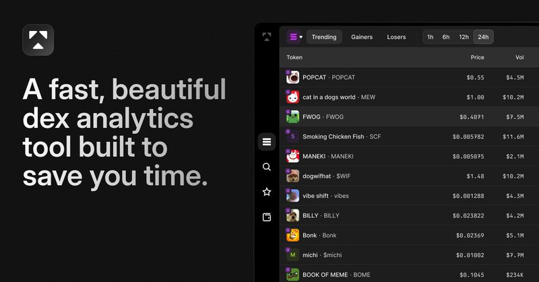
Task: Open the Solana chain selector dropdown
Action: click(294, 37)
